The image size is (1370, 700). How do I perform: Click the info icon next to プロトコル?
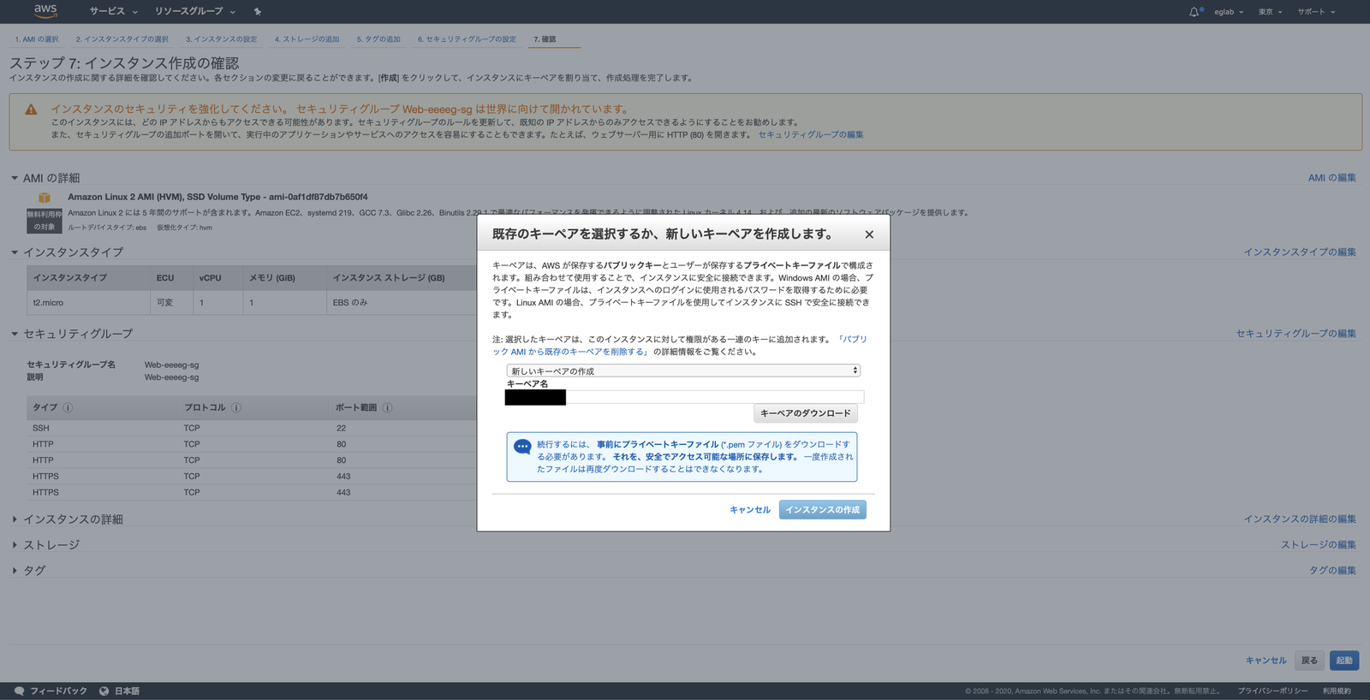tap(236, 407)
